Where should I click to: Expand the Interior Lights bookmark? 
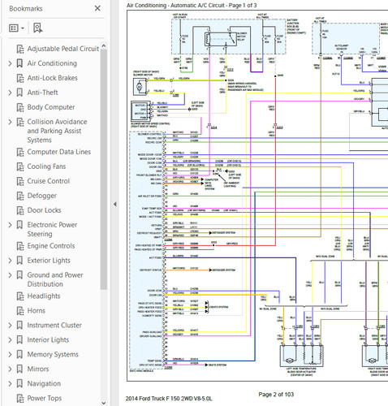[10, 340]
